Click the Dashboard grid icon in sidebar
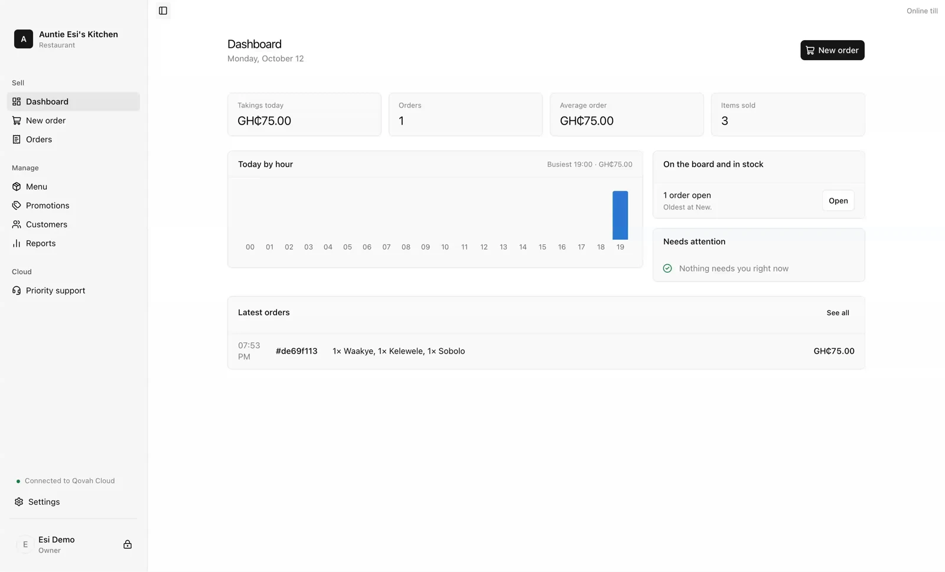Screen dimensions: 945x572 17,102
